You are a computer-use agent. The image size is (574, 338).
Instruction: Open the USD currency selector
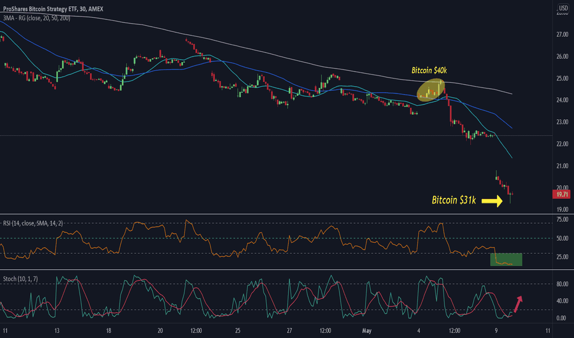click(563, 8)
